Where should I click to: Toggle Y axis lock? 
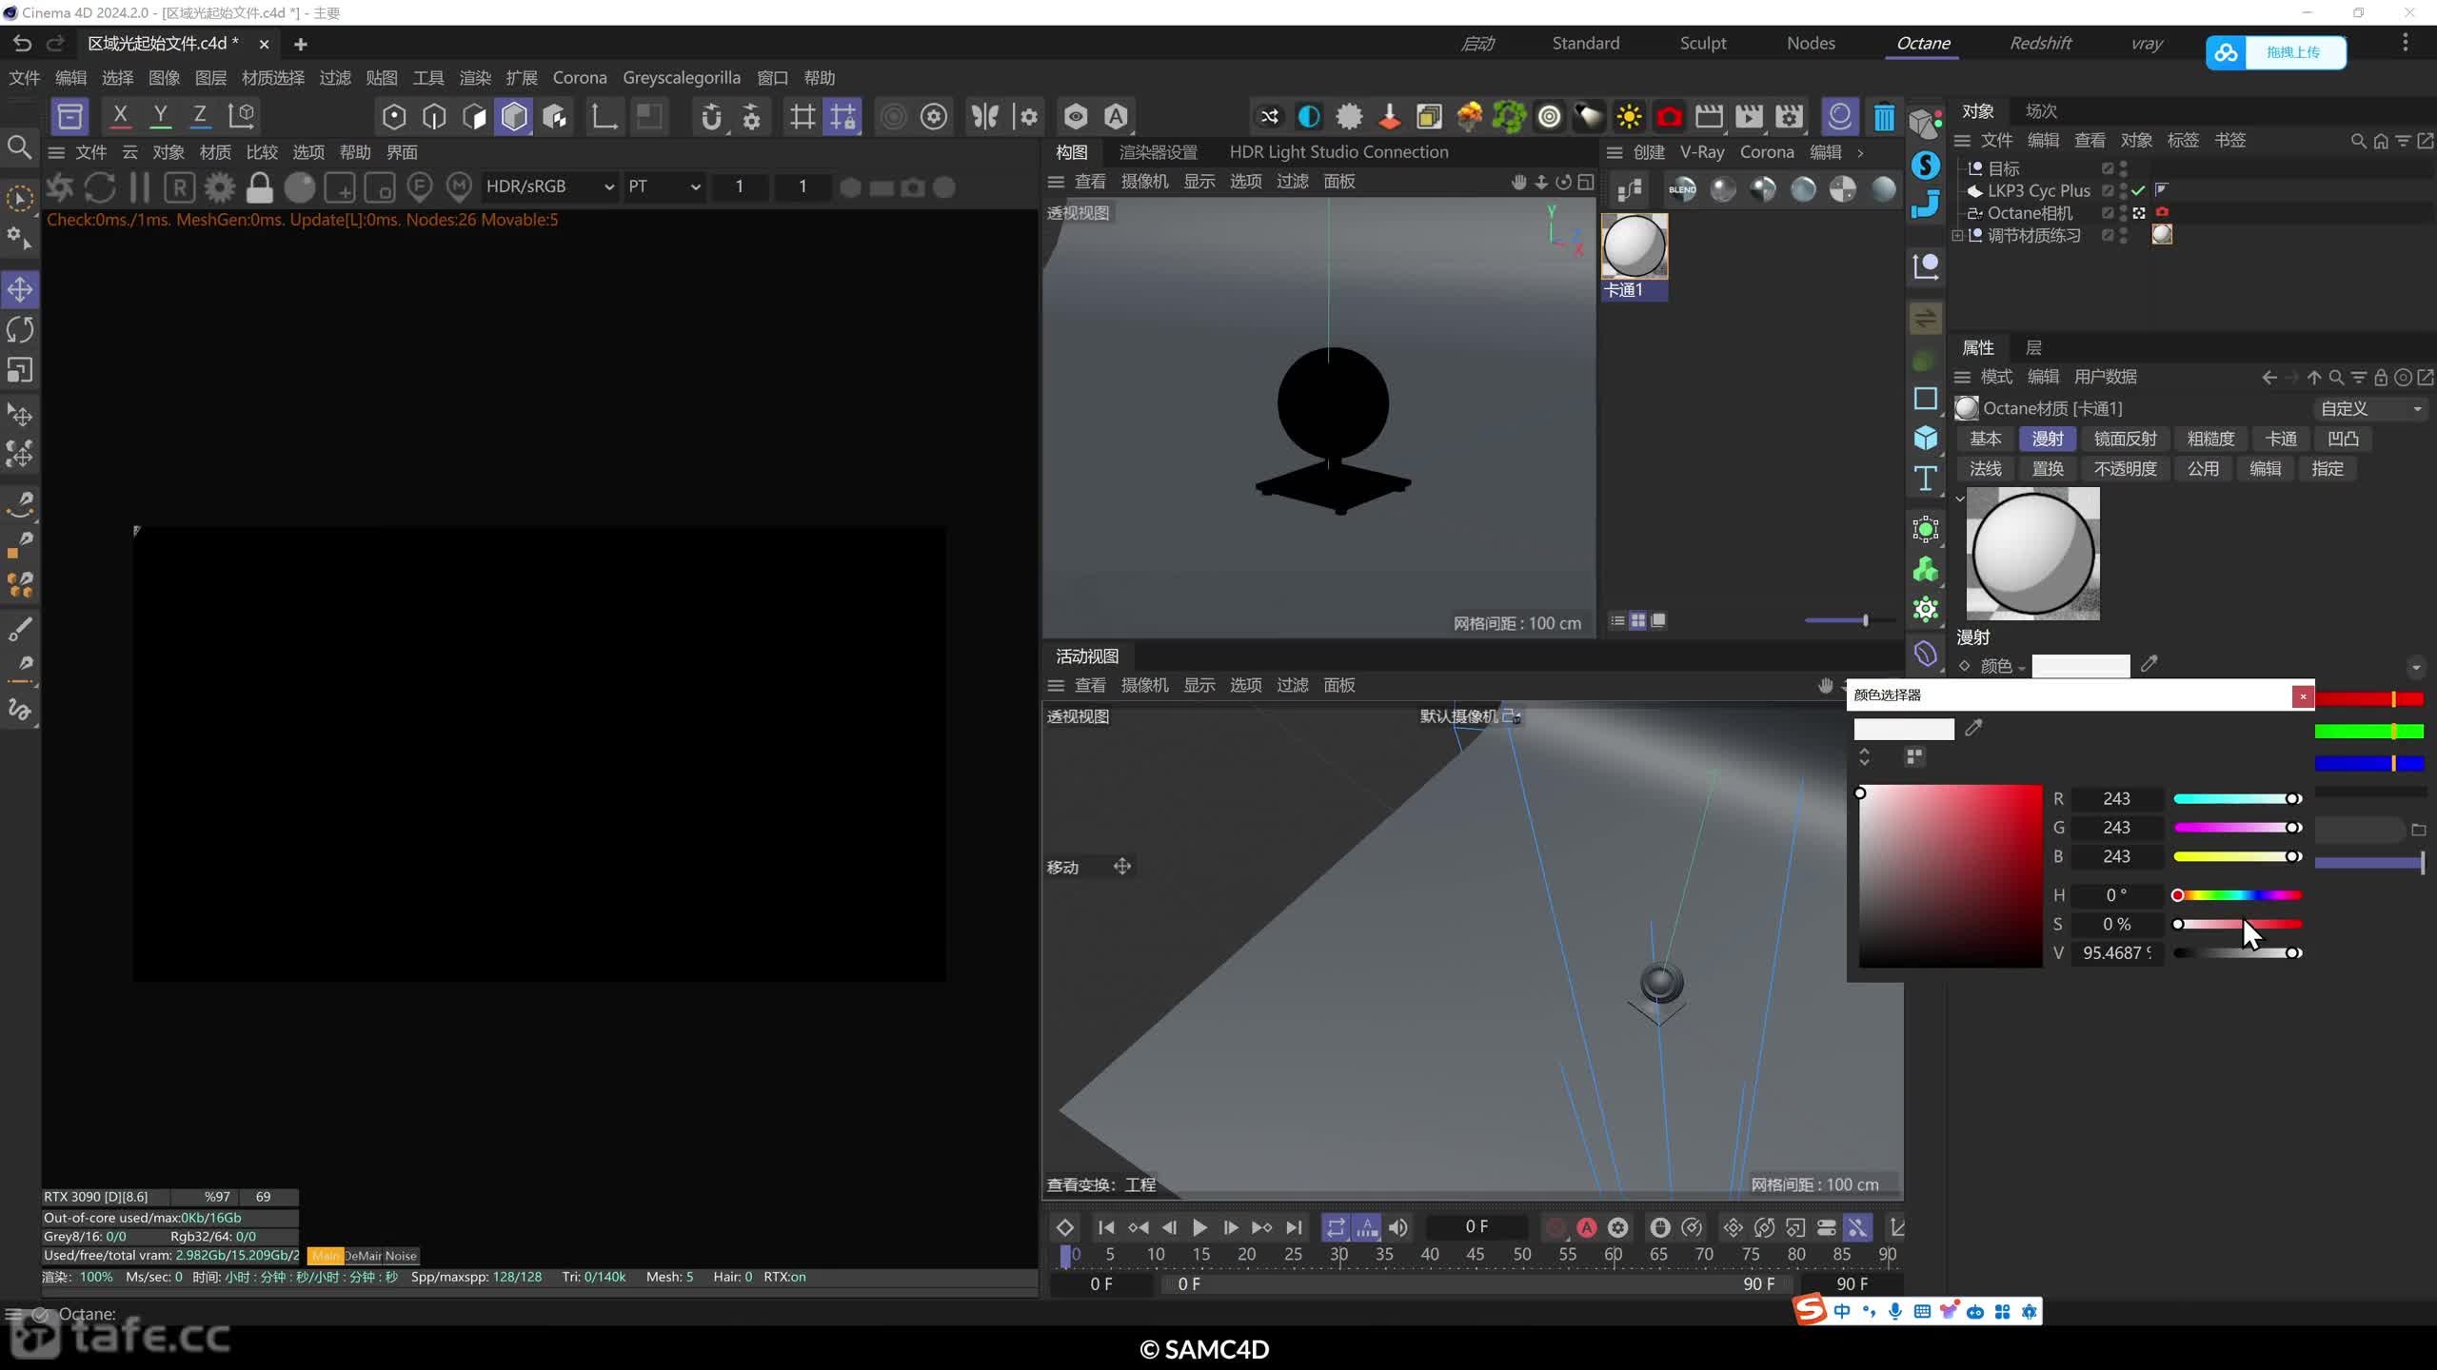(160, 116)
